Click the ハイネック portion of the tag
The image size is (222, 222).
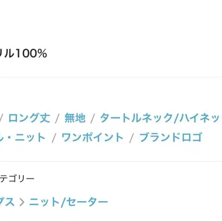pyautogui.click(x=201, y=118)
